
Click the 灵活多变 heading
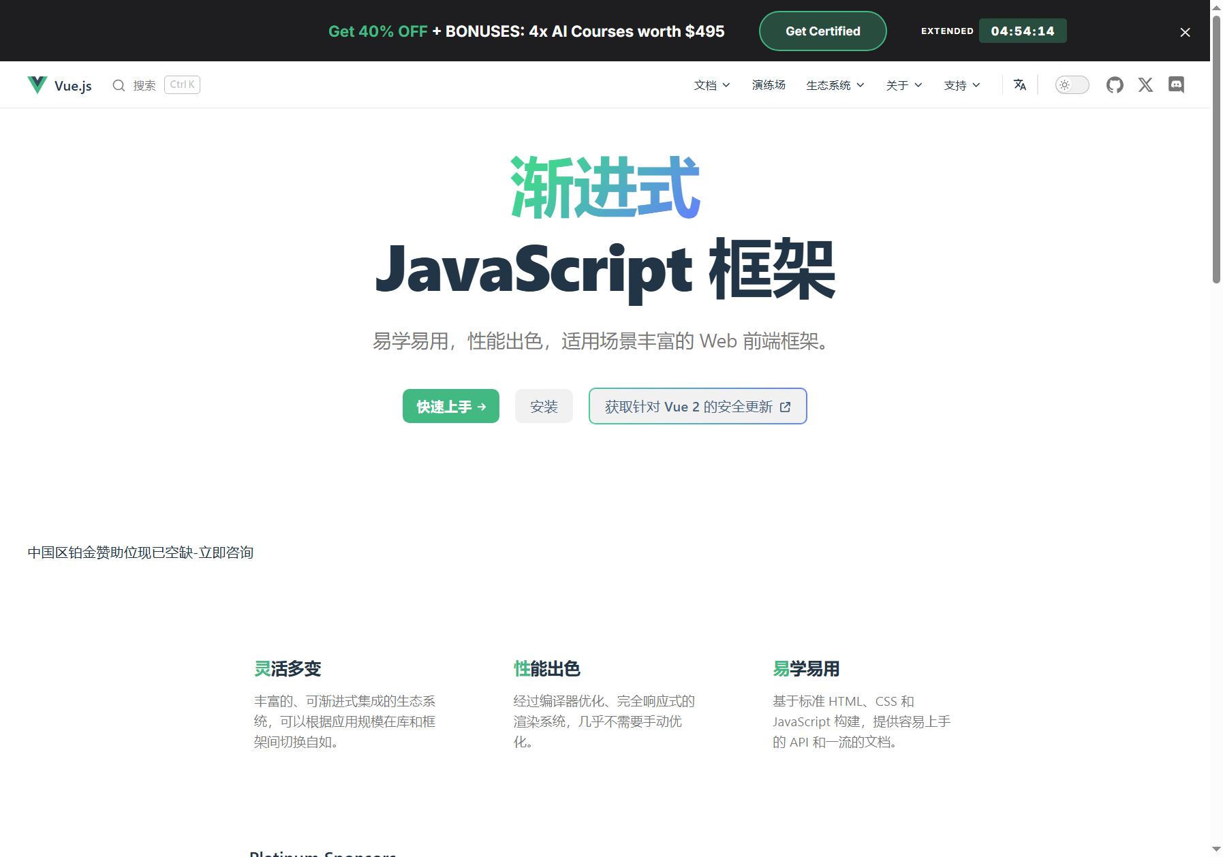tap(288, 669)
